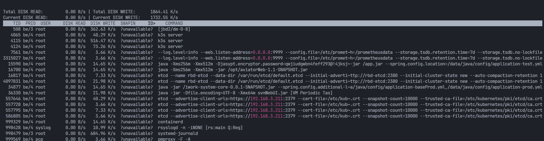
Task: Select the 684.96 K/s disk write value
Action: click(x=103, y=134)
